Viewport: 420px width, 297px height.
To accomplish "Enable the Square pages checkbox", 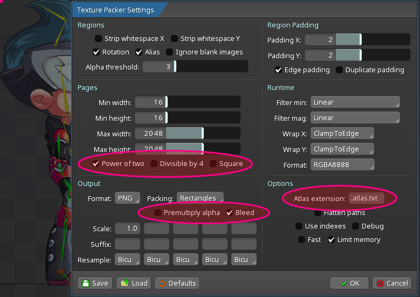I will pyautogui.click(x=213, y=164).
